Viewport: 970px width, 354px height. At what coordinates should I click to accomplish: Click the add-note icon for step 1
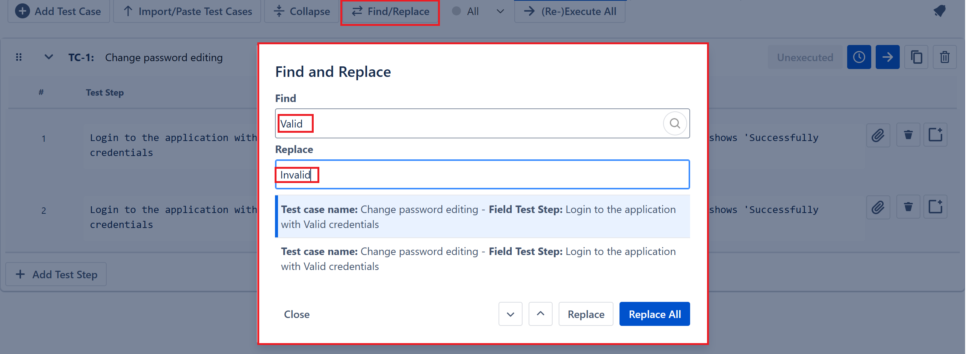pyautogui.click(x=935, y=135)
